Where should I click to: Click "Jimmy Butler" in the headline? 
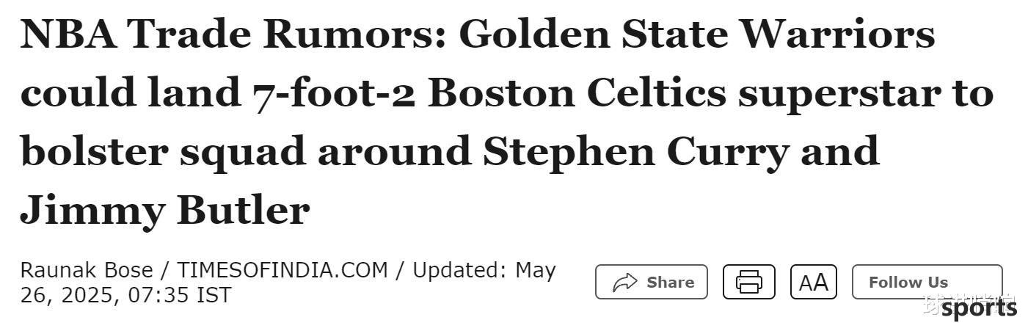165,211
